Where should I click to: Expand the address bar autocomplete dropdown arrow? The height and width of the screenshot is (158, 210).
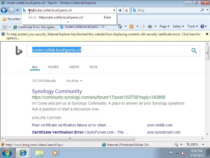coord(114,10)
